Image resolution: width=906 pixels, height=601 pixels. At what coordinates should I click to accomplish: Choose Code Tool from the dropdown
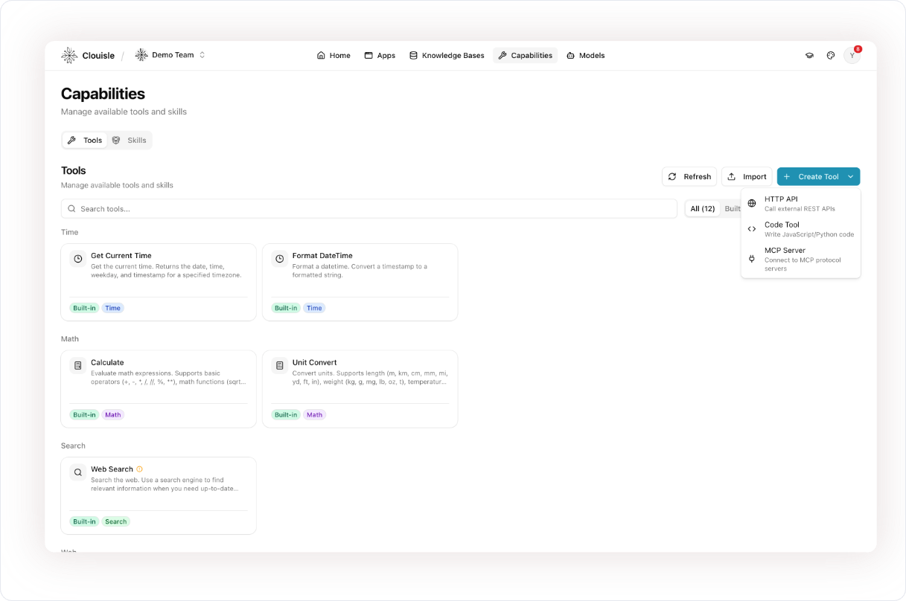(800, 229)
